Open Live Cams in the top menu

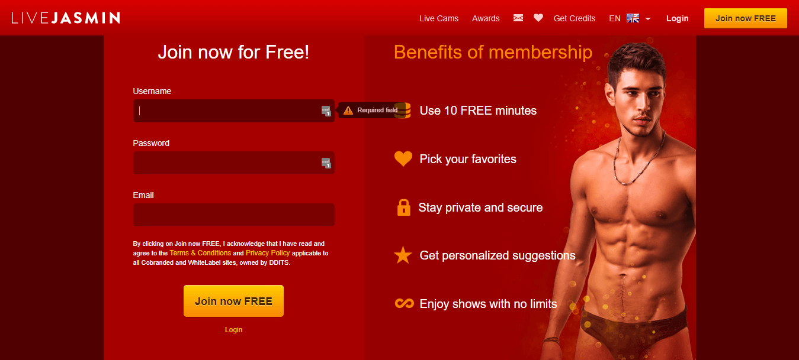439,18
